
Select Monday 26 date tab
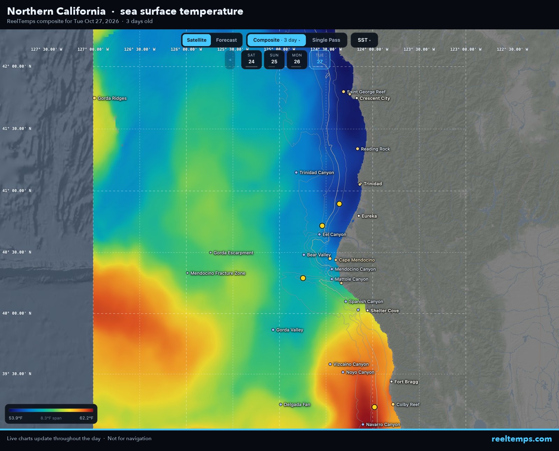click(297, 60)
